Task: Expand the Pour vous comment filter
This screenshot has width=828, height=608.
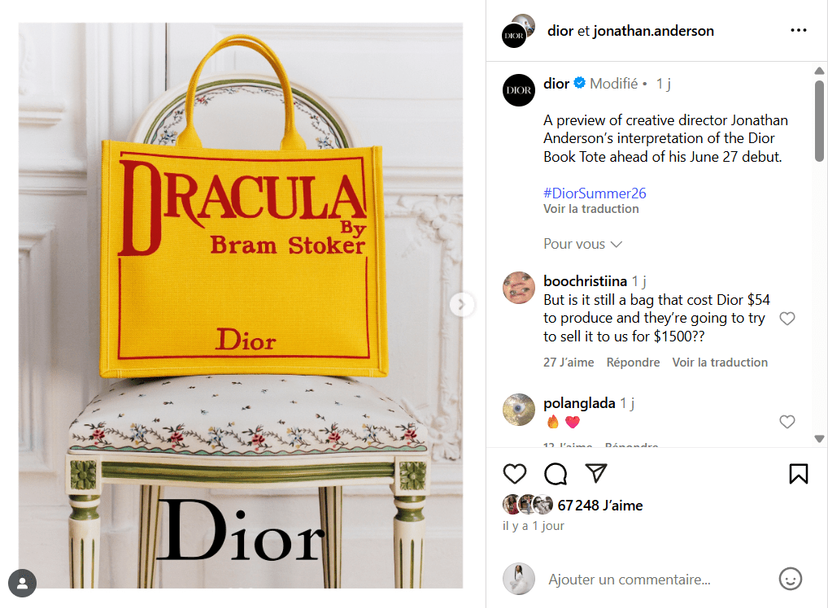Action: [582, 244]
